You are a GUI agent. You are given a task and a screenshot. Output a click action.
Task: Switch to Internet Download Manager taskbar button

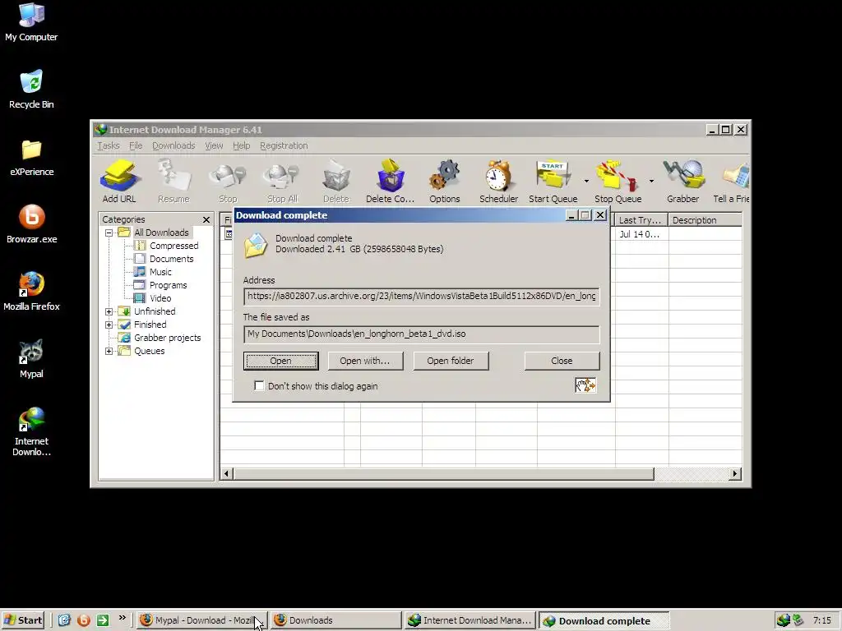point(470,620)
